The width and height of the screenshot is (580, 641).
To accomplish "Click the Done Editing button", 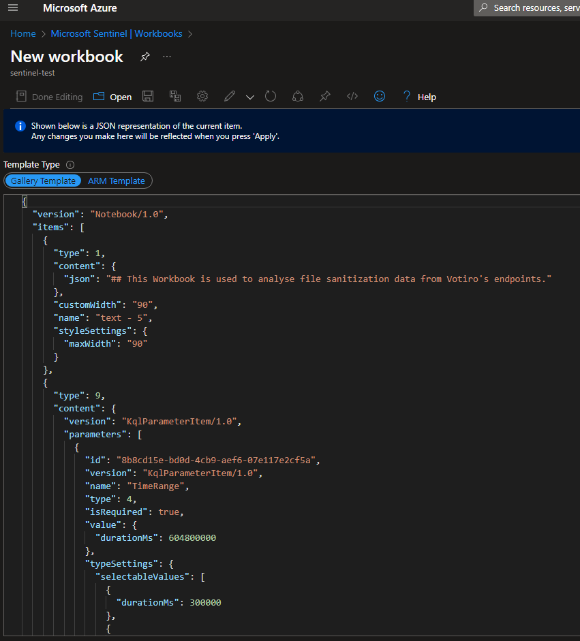I will (x=50, y=97).
